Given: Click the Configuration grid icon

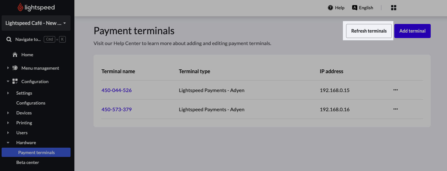Looking at the screenshot, I should tap(15, 82).
